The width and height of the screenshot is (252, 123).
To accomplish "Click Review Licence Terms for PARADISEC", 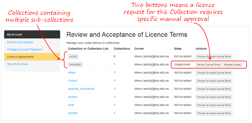I will (x=209, y=65).
